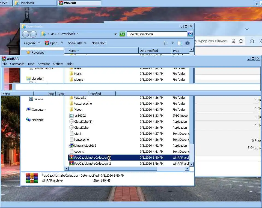Select the plugins folder
This screenshot has height=208, width=262.
click(x=79, y=80)
